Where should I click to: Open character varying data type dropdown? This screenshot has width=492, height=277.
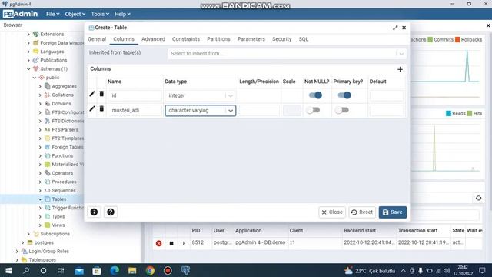click(x=231, y=111)
